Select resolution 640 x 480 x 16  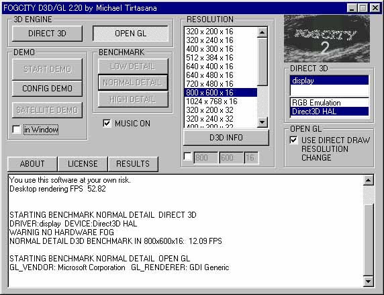coord(221,75)
